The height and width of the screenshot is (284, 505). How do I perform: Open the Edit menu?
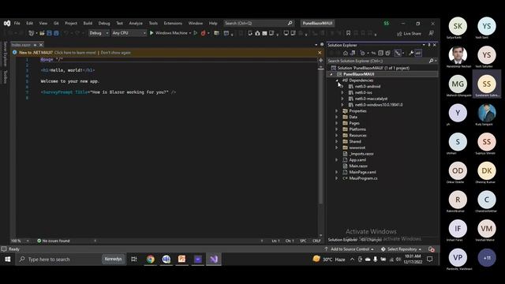click(x=30, y=23)
